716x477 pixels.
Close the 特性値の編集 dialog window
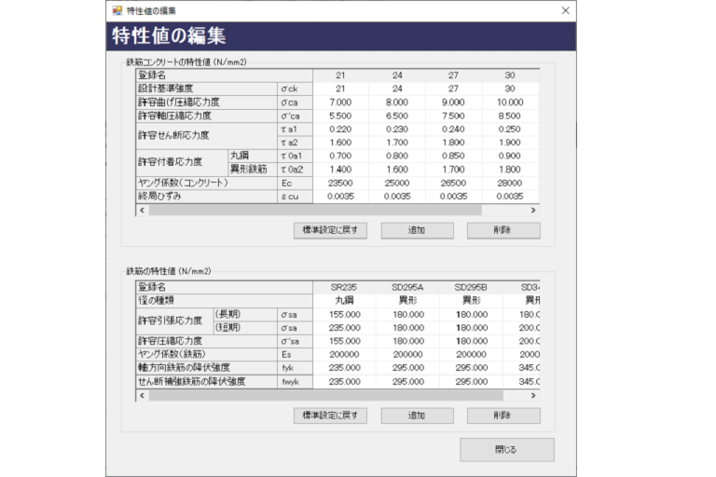[x=564, y=10]
